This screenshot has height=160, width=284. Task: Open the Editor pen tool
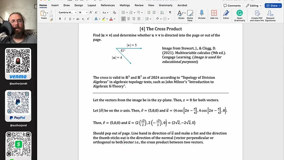click(226, 15)
